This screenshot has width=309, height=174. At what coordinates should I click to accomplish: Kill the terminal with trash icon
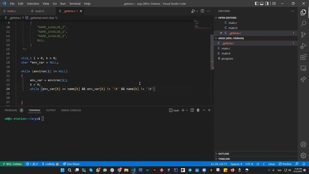coord(198,110)
